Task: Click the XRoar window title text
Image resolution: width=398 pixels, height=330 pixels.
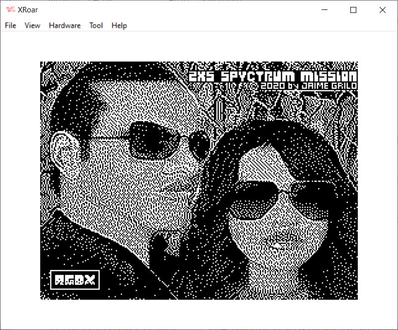Action: point(28,10)
